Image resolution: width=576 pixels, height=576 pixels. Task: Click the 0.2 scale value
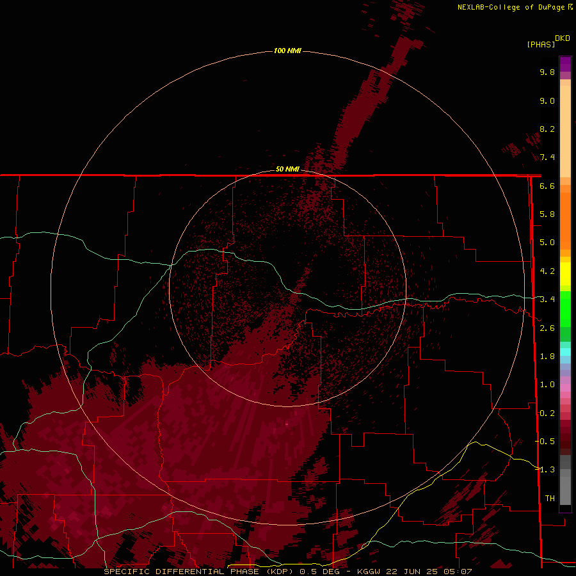tap(547, 413)
